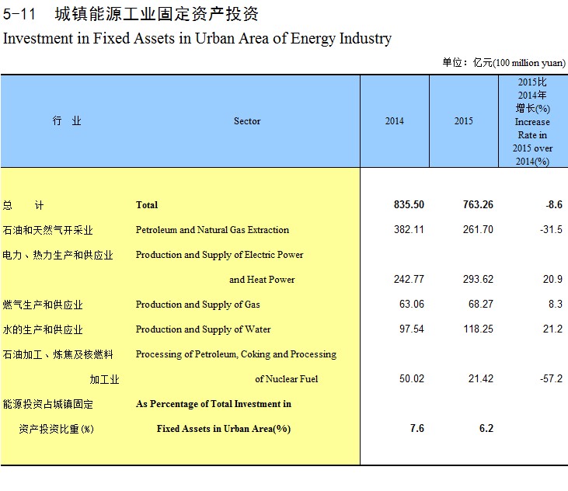Select the value 50.02
The image size is (568, 491).
click(x=412, y=379)
